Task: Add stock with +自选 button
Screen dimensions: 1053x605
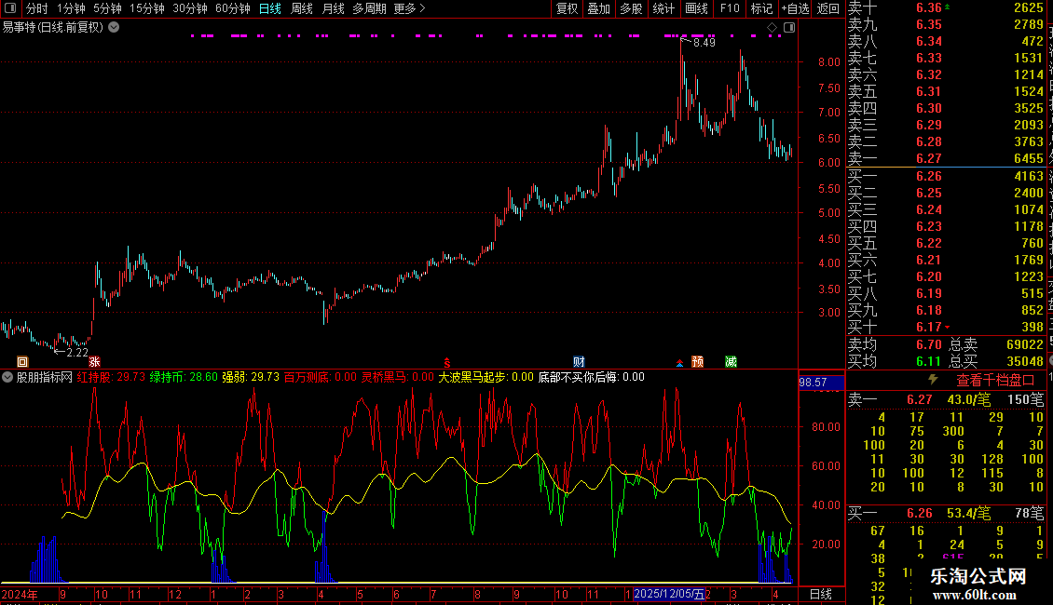Action: click(x=796, y=8)
